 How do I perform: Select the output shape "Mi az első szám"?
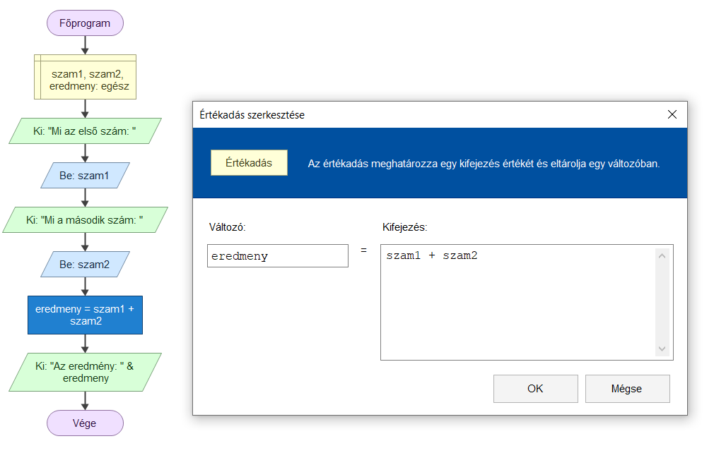pos(85,131)
